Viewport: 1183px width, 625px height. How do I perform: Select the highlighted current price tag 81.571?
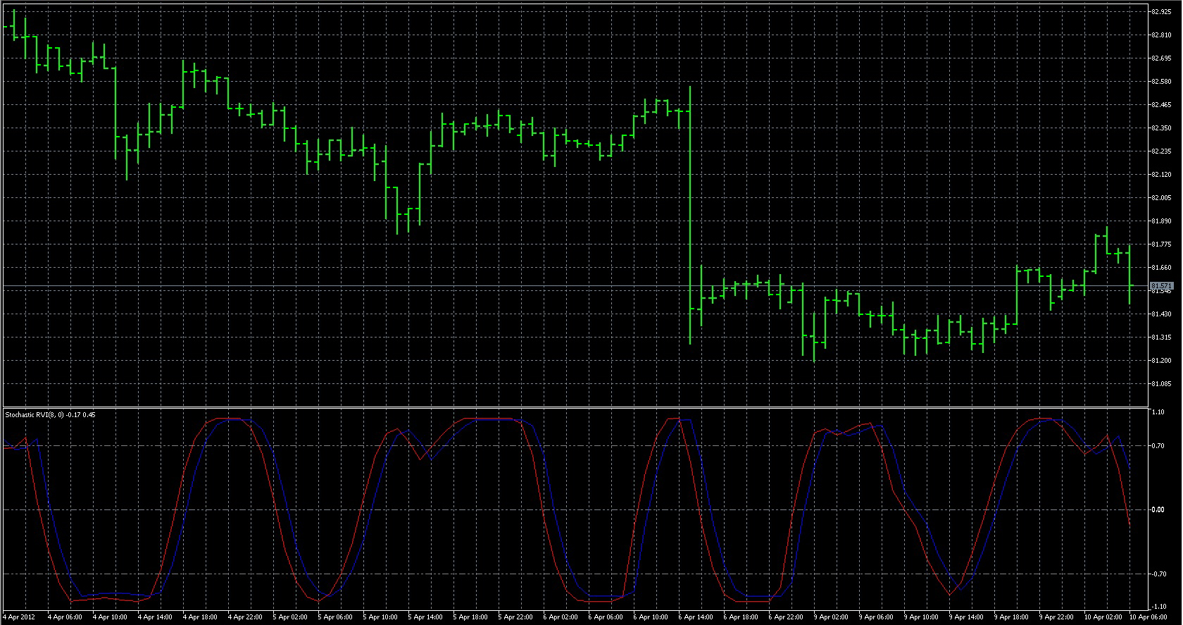pyautogui.click(x=1161, y=285)
